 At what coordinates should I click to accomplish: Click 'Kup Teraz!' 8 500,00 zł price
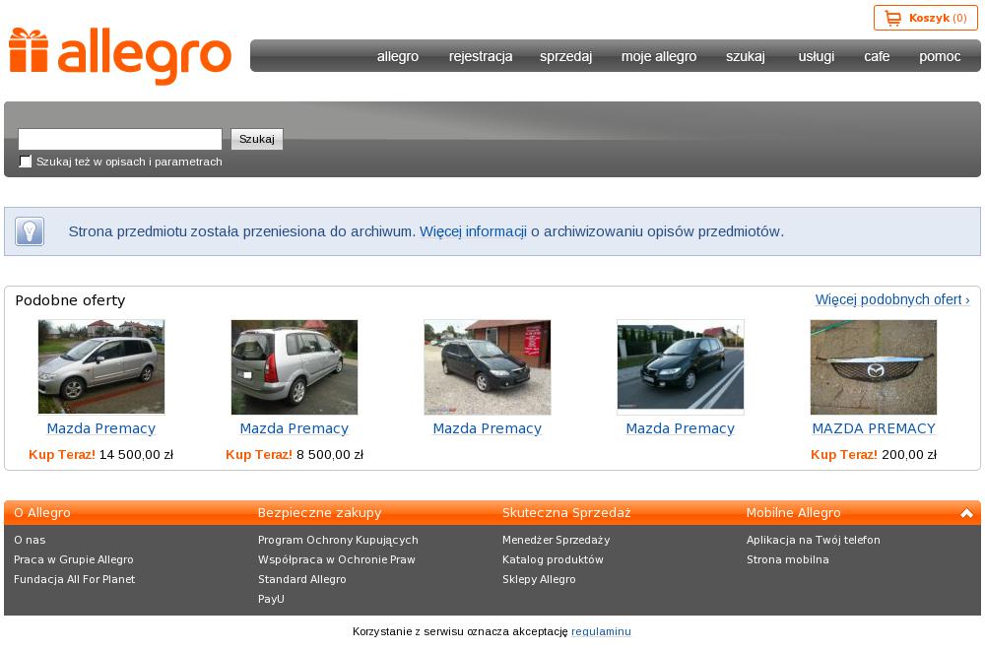pyautogui.click(x=294, y=454)
